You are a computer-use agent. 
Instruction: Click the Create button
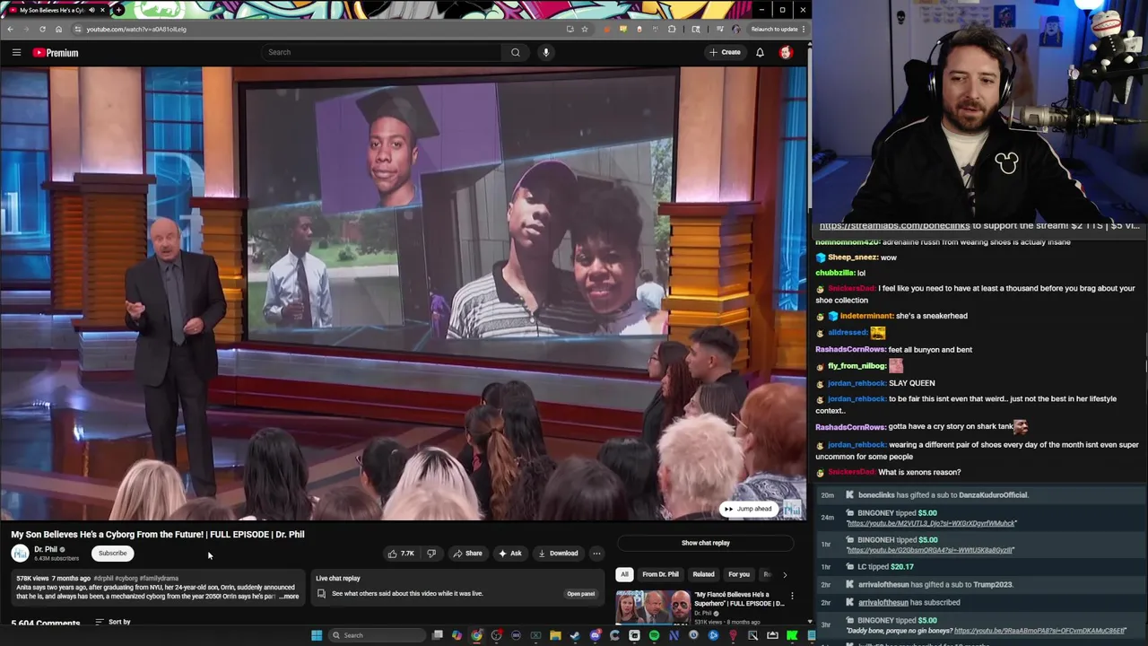tap(725, 52)
